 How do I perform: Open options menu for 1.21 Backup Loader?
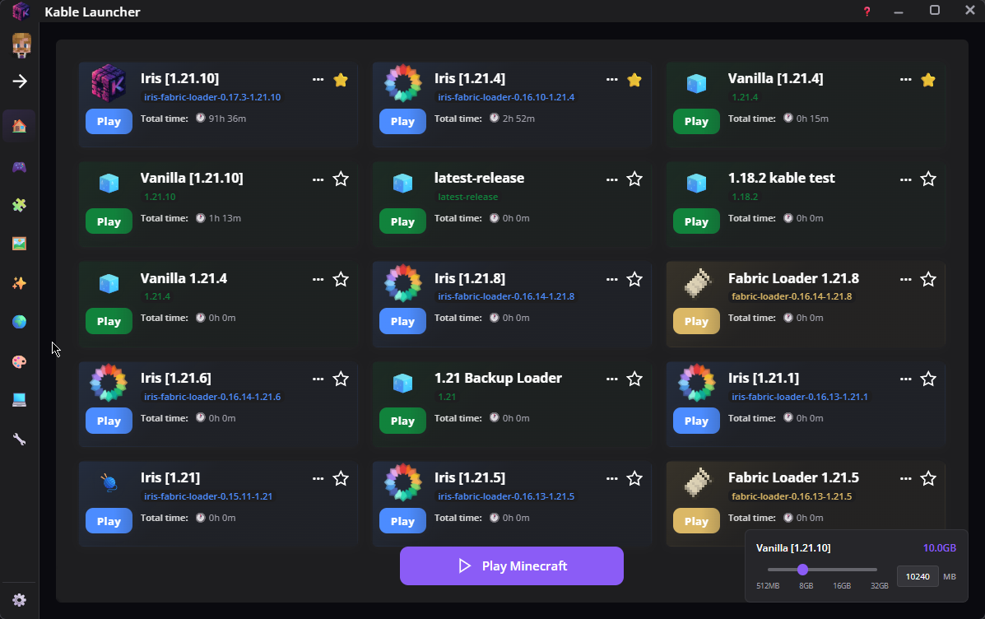point(611,379)
